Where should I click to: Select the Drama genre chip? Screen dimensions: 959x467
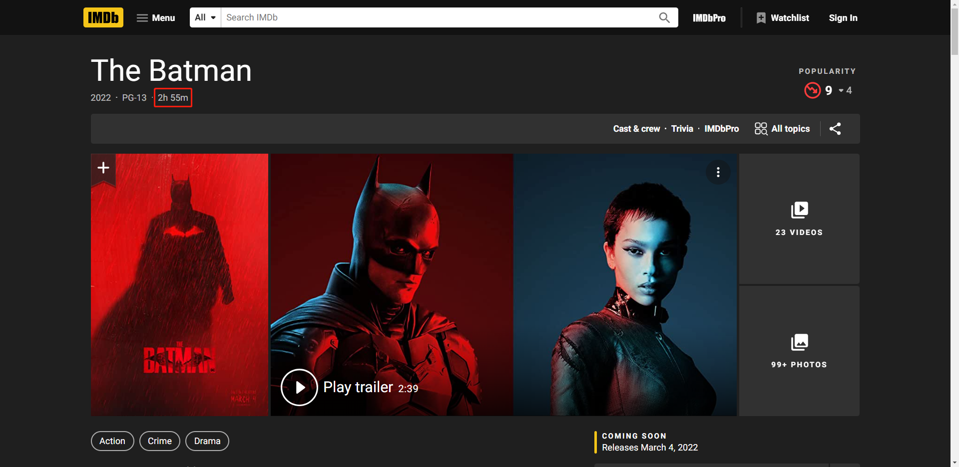[207, 441]
